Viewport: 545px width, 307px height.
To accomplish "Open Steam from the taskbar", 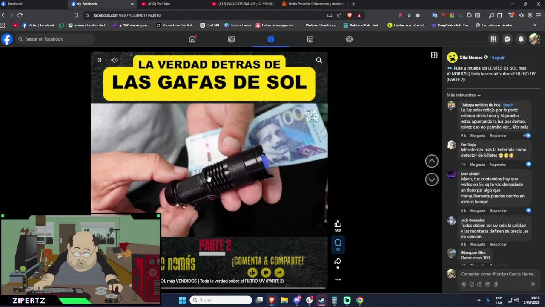I will (322, 300).
